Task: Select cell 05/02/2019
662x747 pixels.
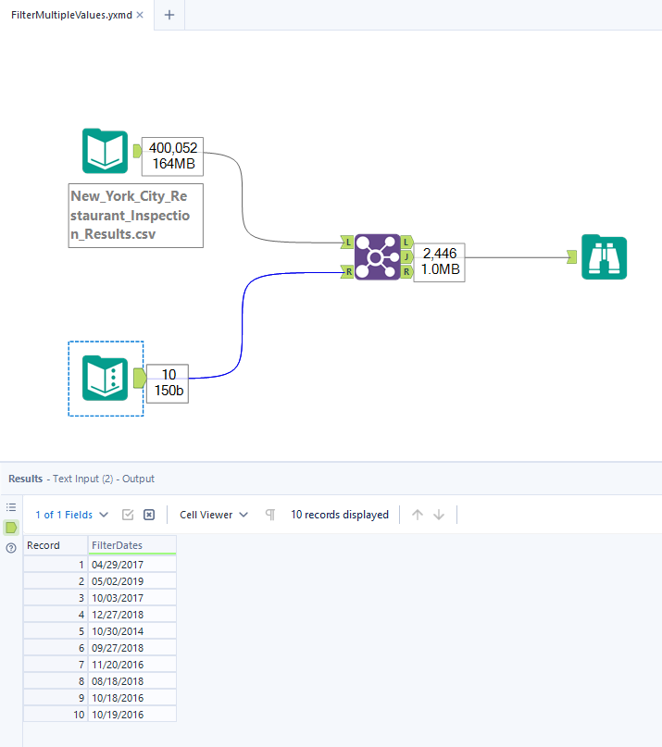Action: click(x=132, y=581)
